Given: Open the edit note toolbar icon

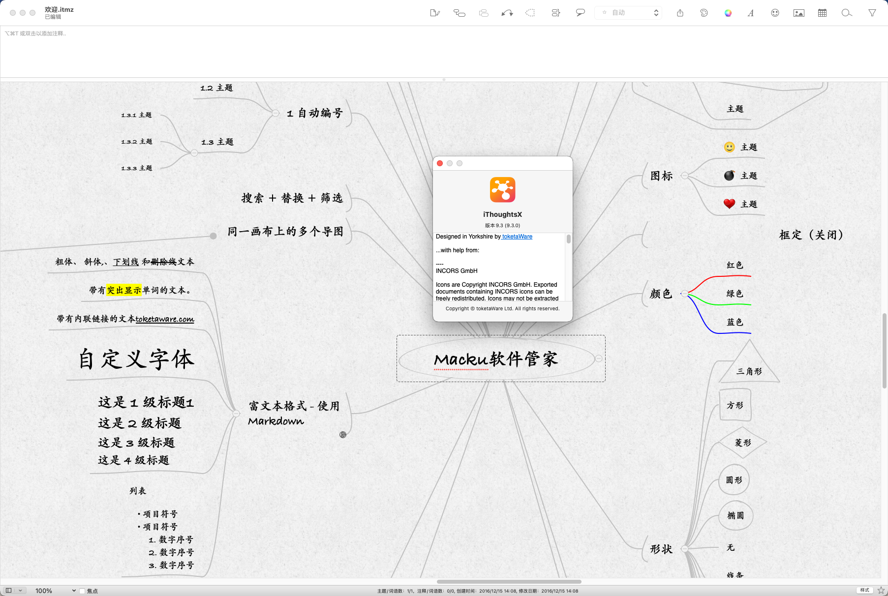Looking at the screenshot, I should [x=435, y=13].
